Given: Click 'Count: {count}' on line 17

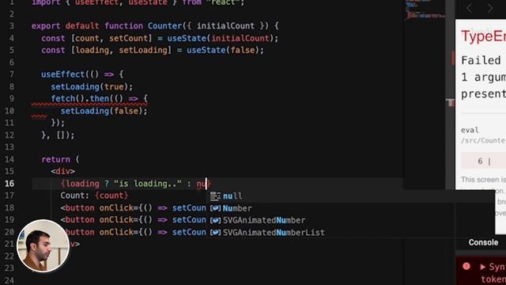Looking at the screenshot, I should [94, 196].
